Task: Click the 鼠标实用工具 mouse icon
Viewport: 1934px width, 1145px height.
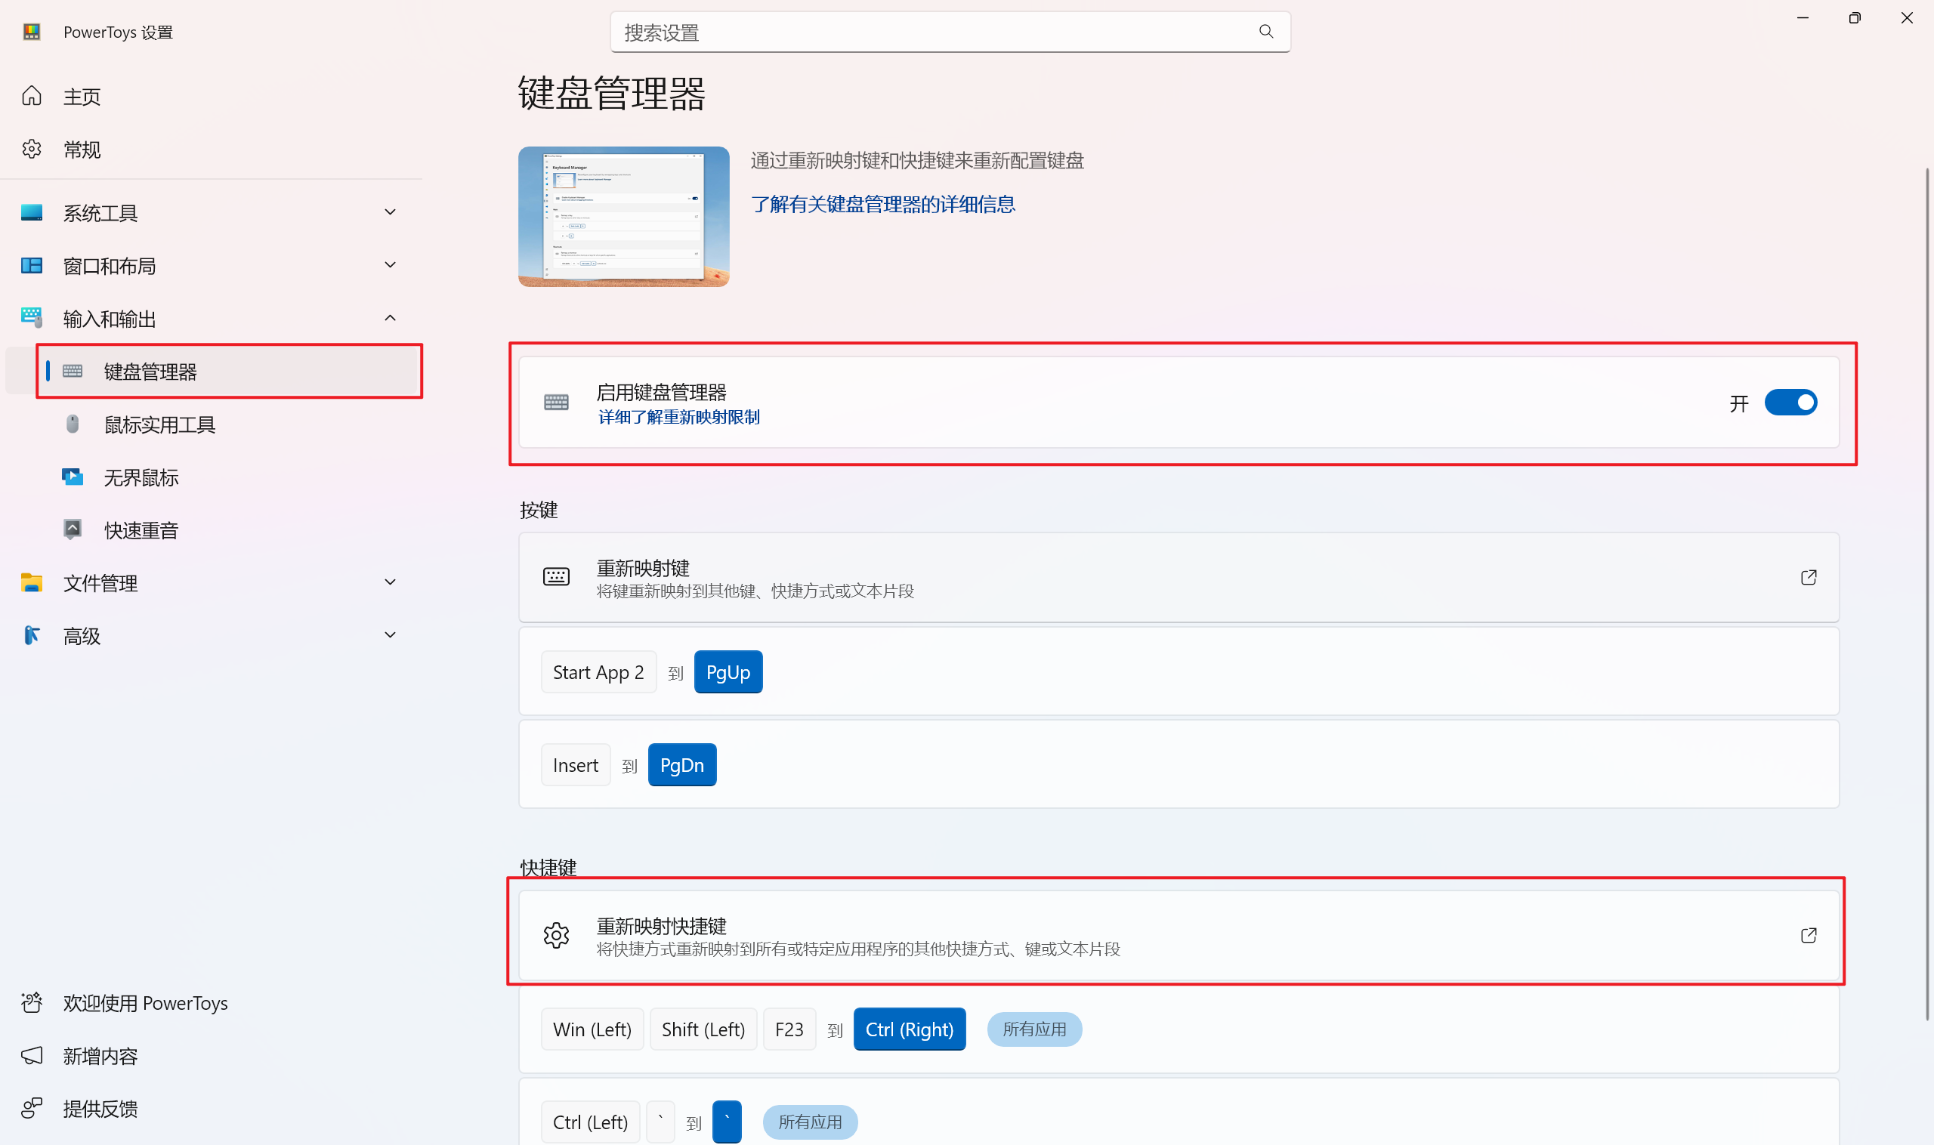Action: tap(73, 424)
